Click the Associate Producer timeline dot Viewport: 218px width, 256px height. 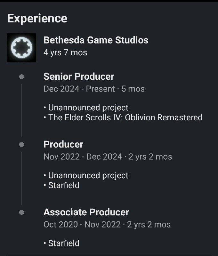tap(21, 212)
